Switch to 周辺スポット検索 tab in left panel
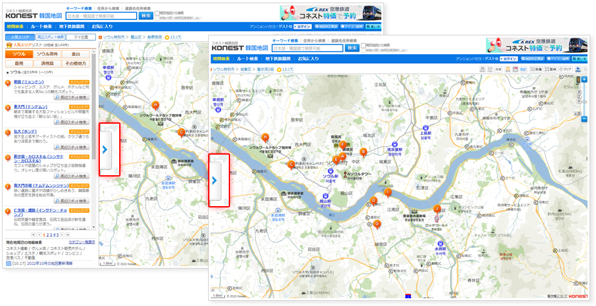Viewport: 596px width, 306px height. tap(49, 37)
